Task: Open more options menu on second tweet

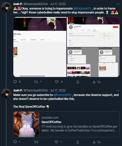Action: [118, 90]
